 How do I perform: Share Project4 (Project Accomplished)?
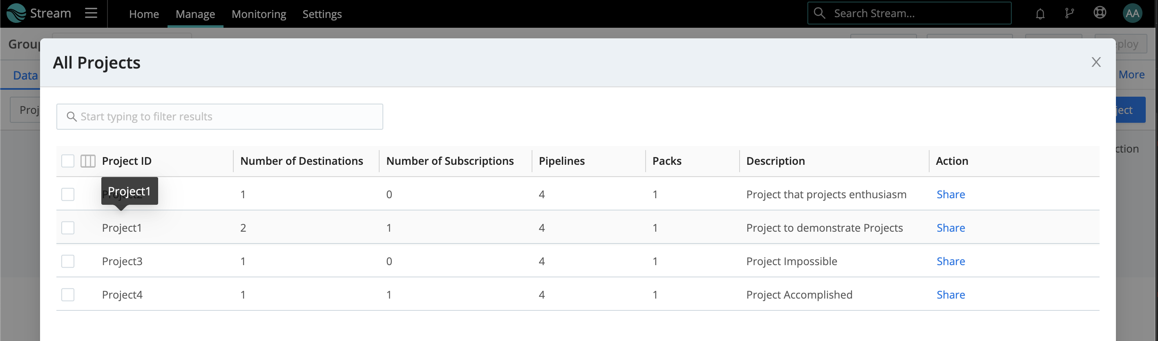click(951, 295)
